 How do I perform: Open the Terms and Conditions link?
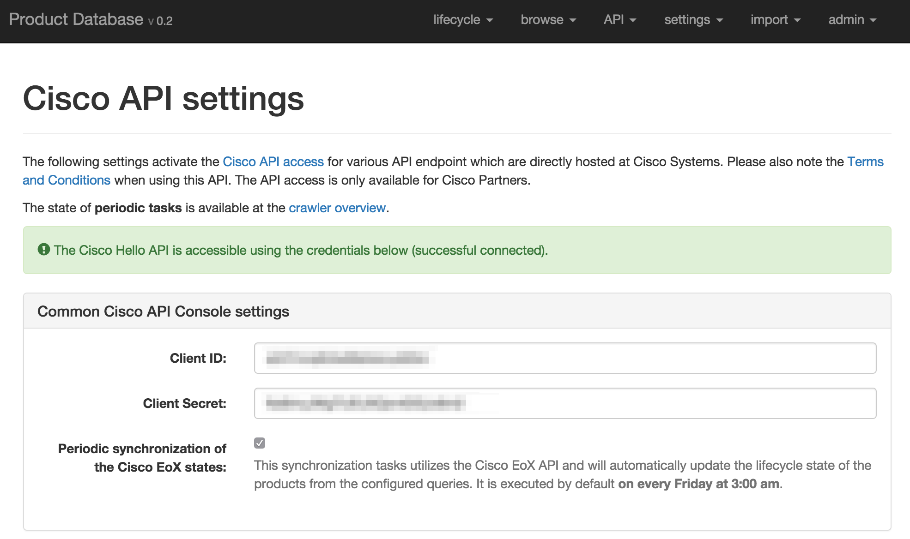[865, 162]
